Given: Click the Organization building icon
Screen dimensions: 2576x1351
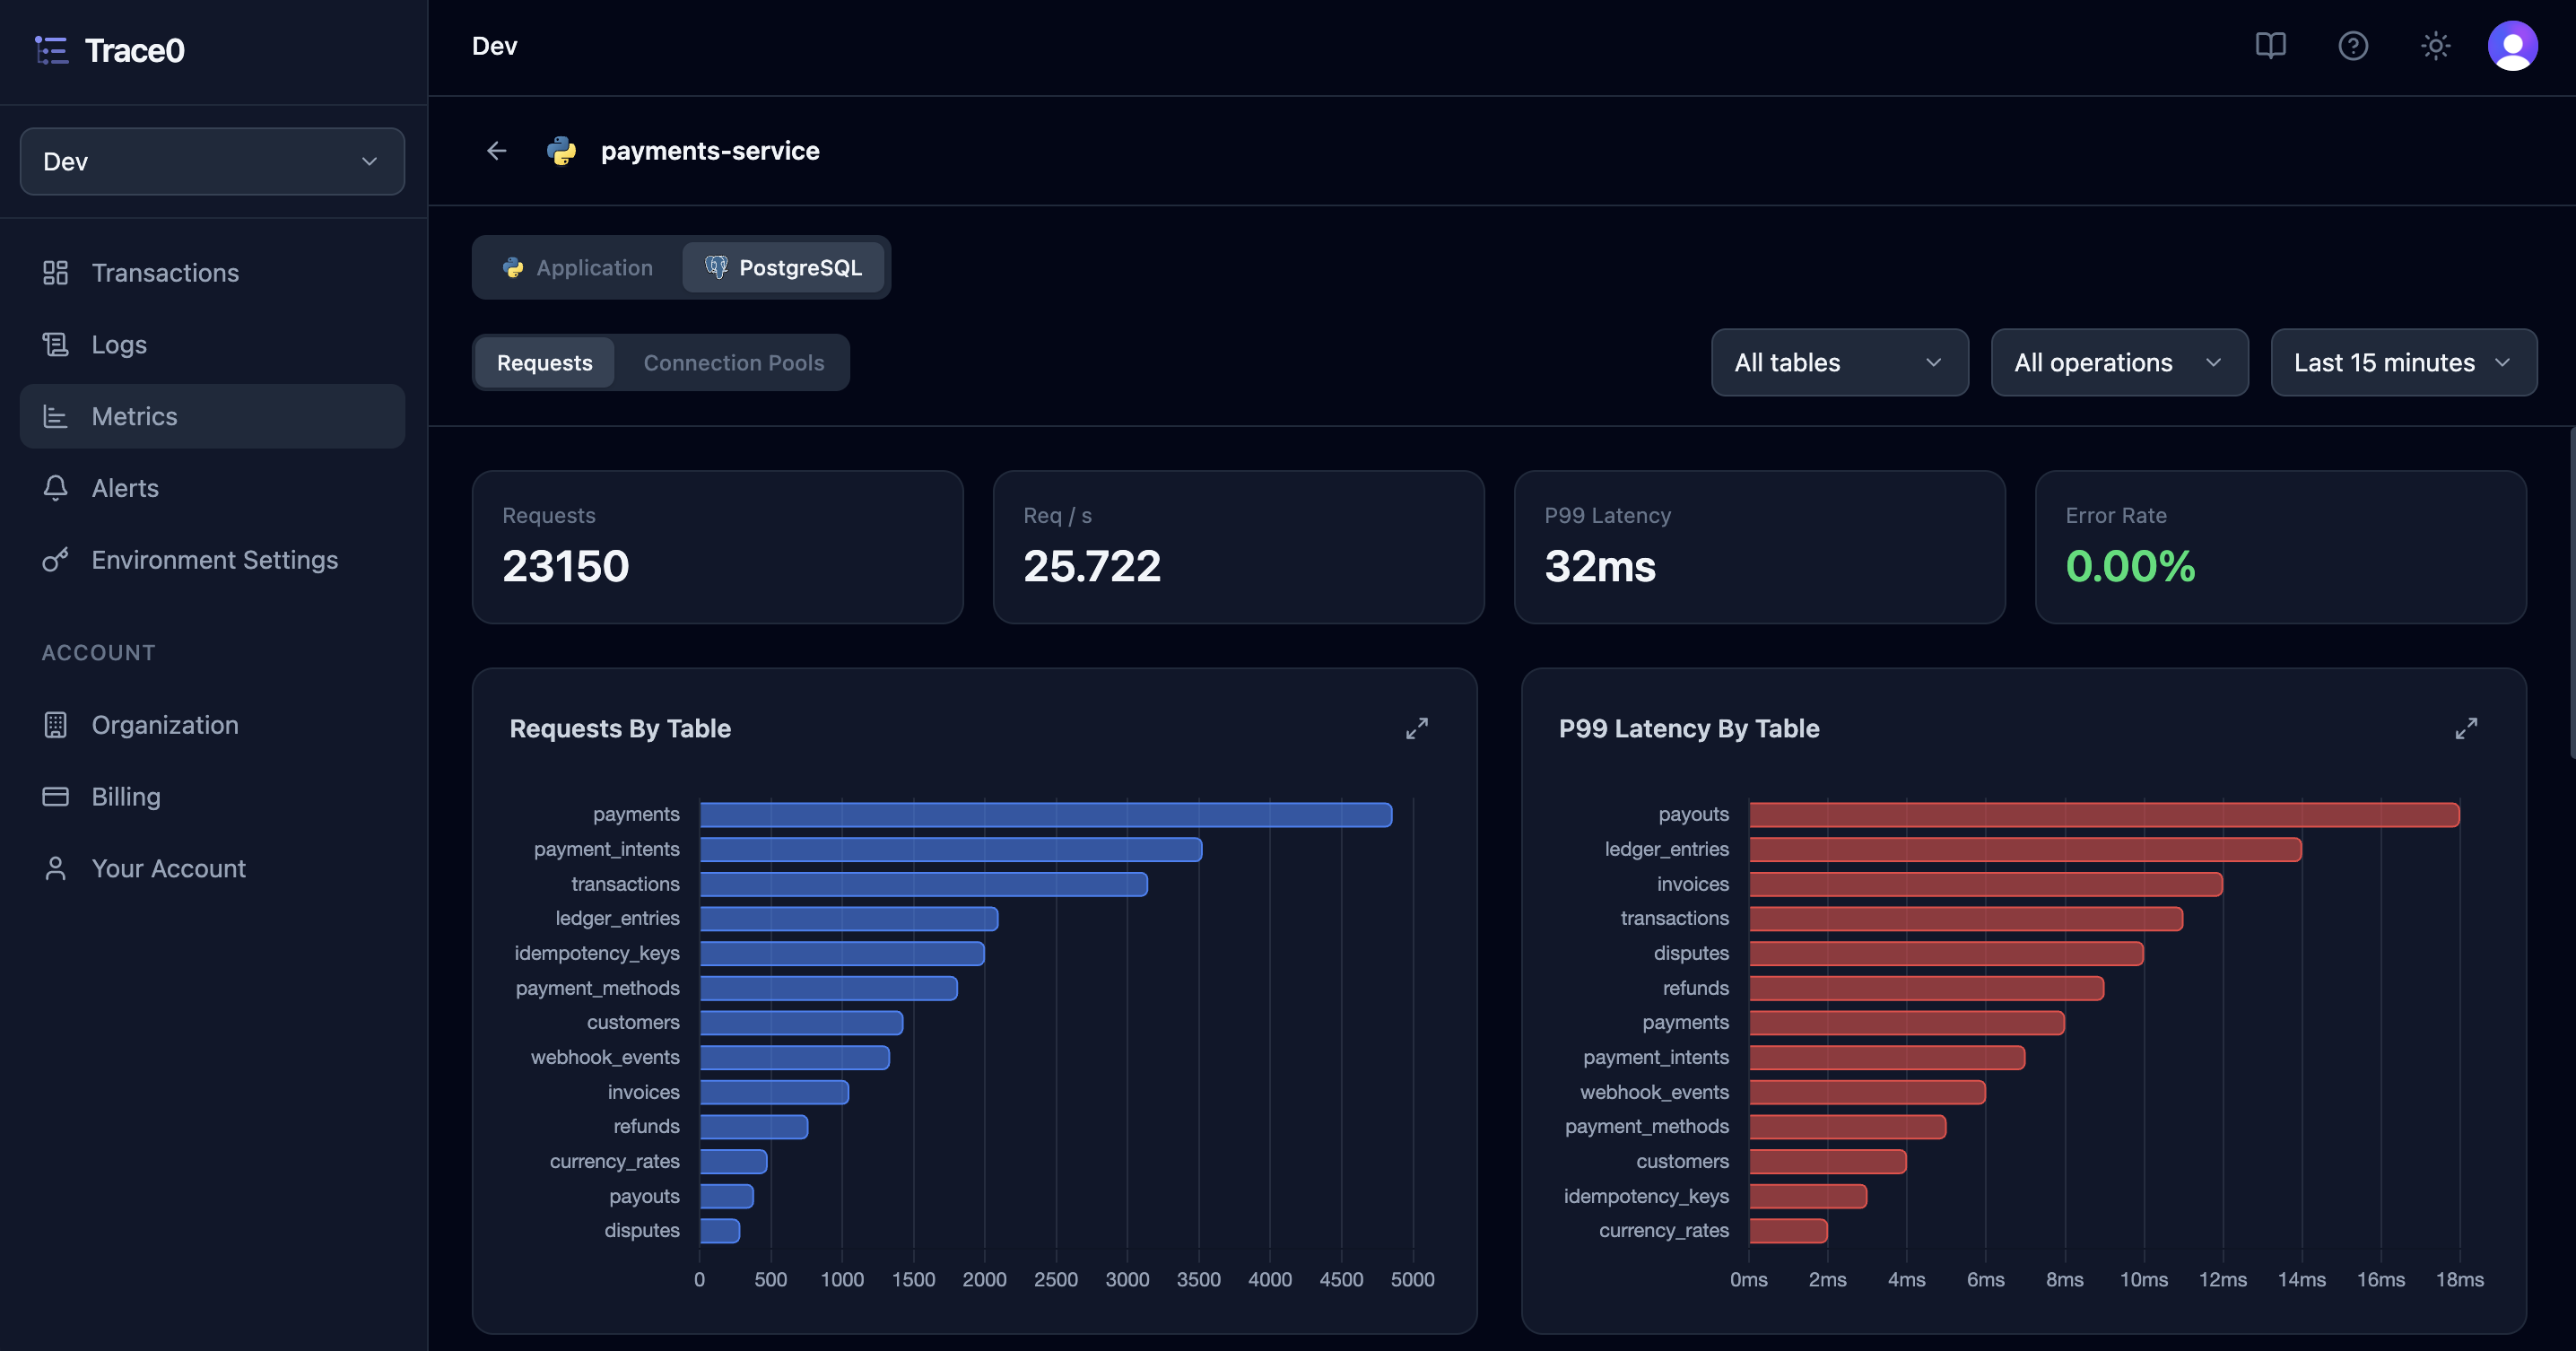Looking at the screenshot, I should pos(55,725).
